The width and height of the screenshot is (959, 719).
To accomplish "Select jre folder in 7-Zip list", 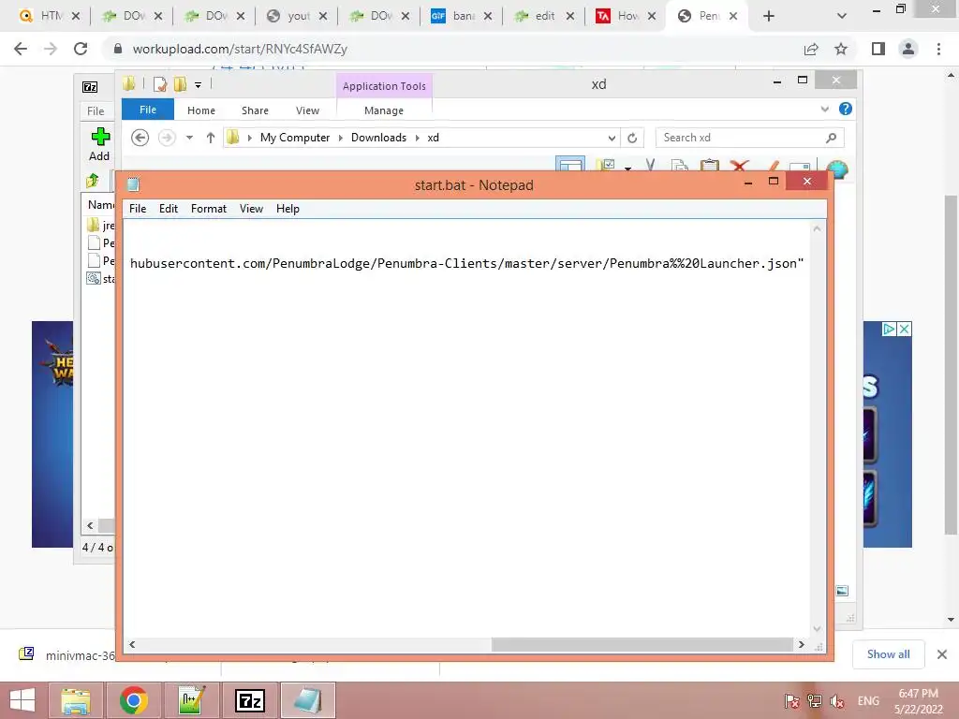I will pos(101,226).
